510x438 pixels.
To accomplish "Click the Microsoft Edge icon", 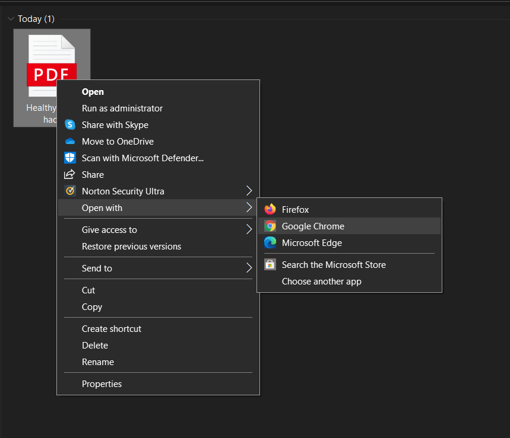I will tap(270, 242).
